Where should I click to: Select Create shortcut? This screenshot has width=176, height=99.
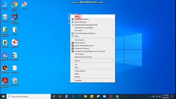[x=93, y=71]
